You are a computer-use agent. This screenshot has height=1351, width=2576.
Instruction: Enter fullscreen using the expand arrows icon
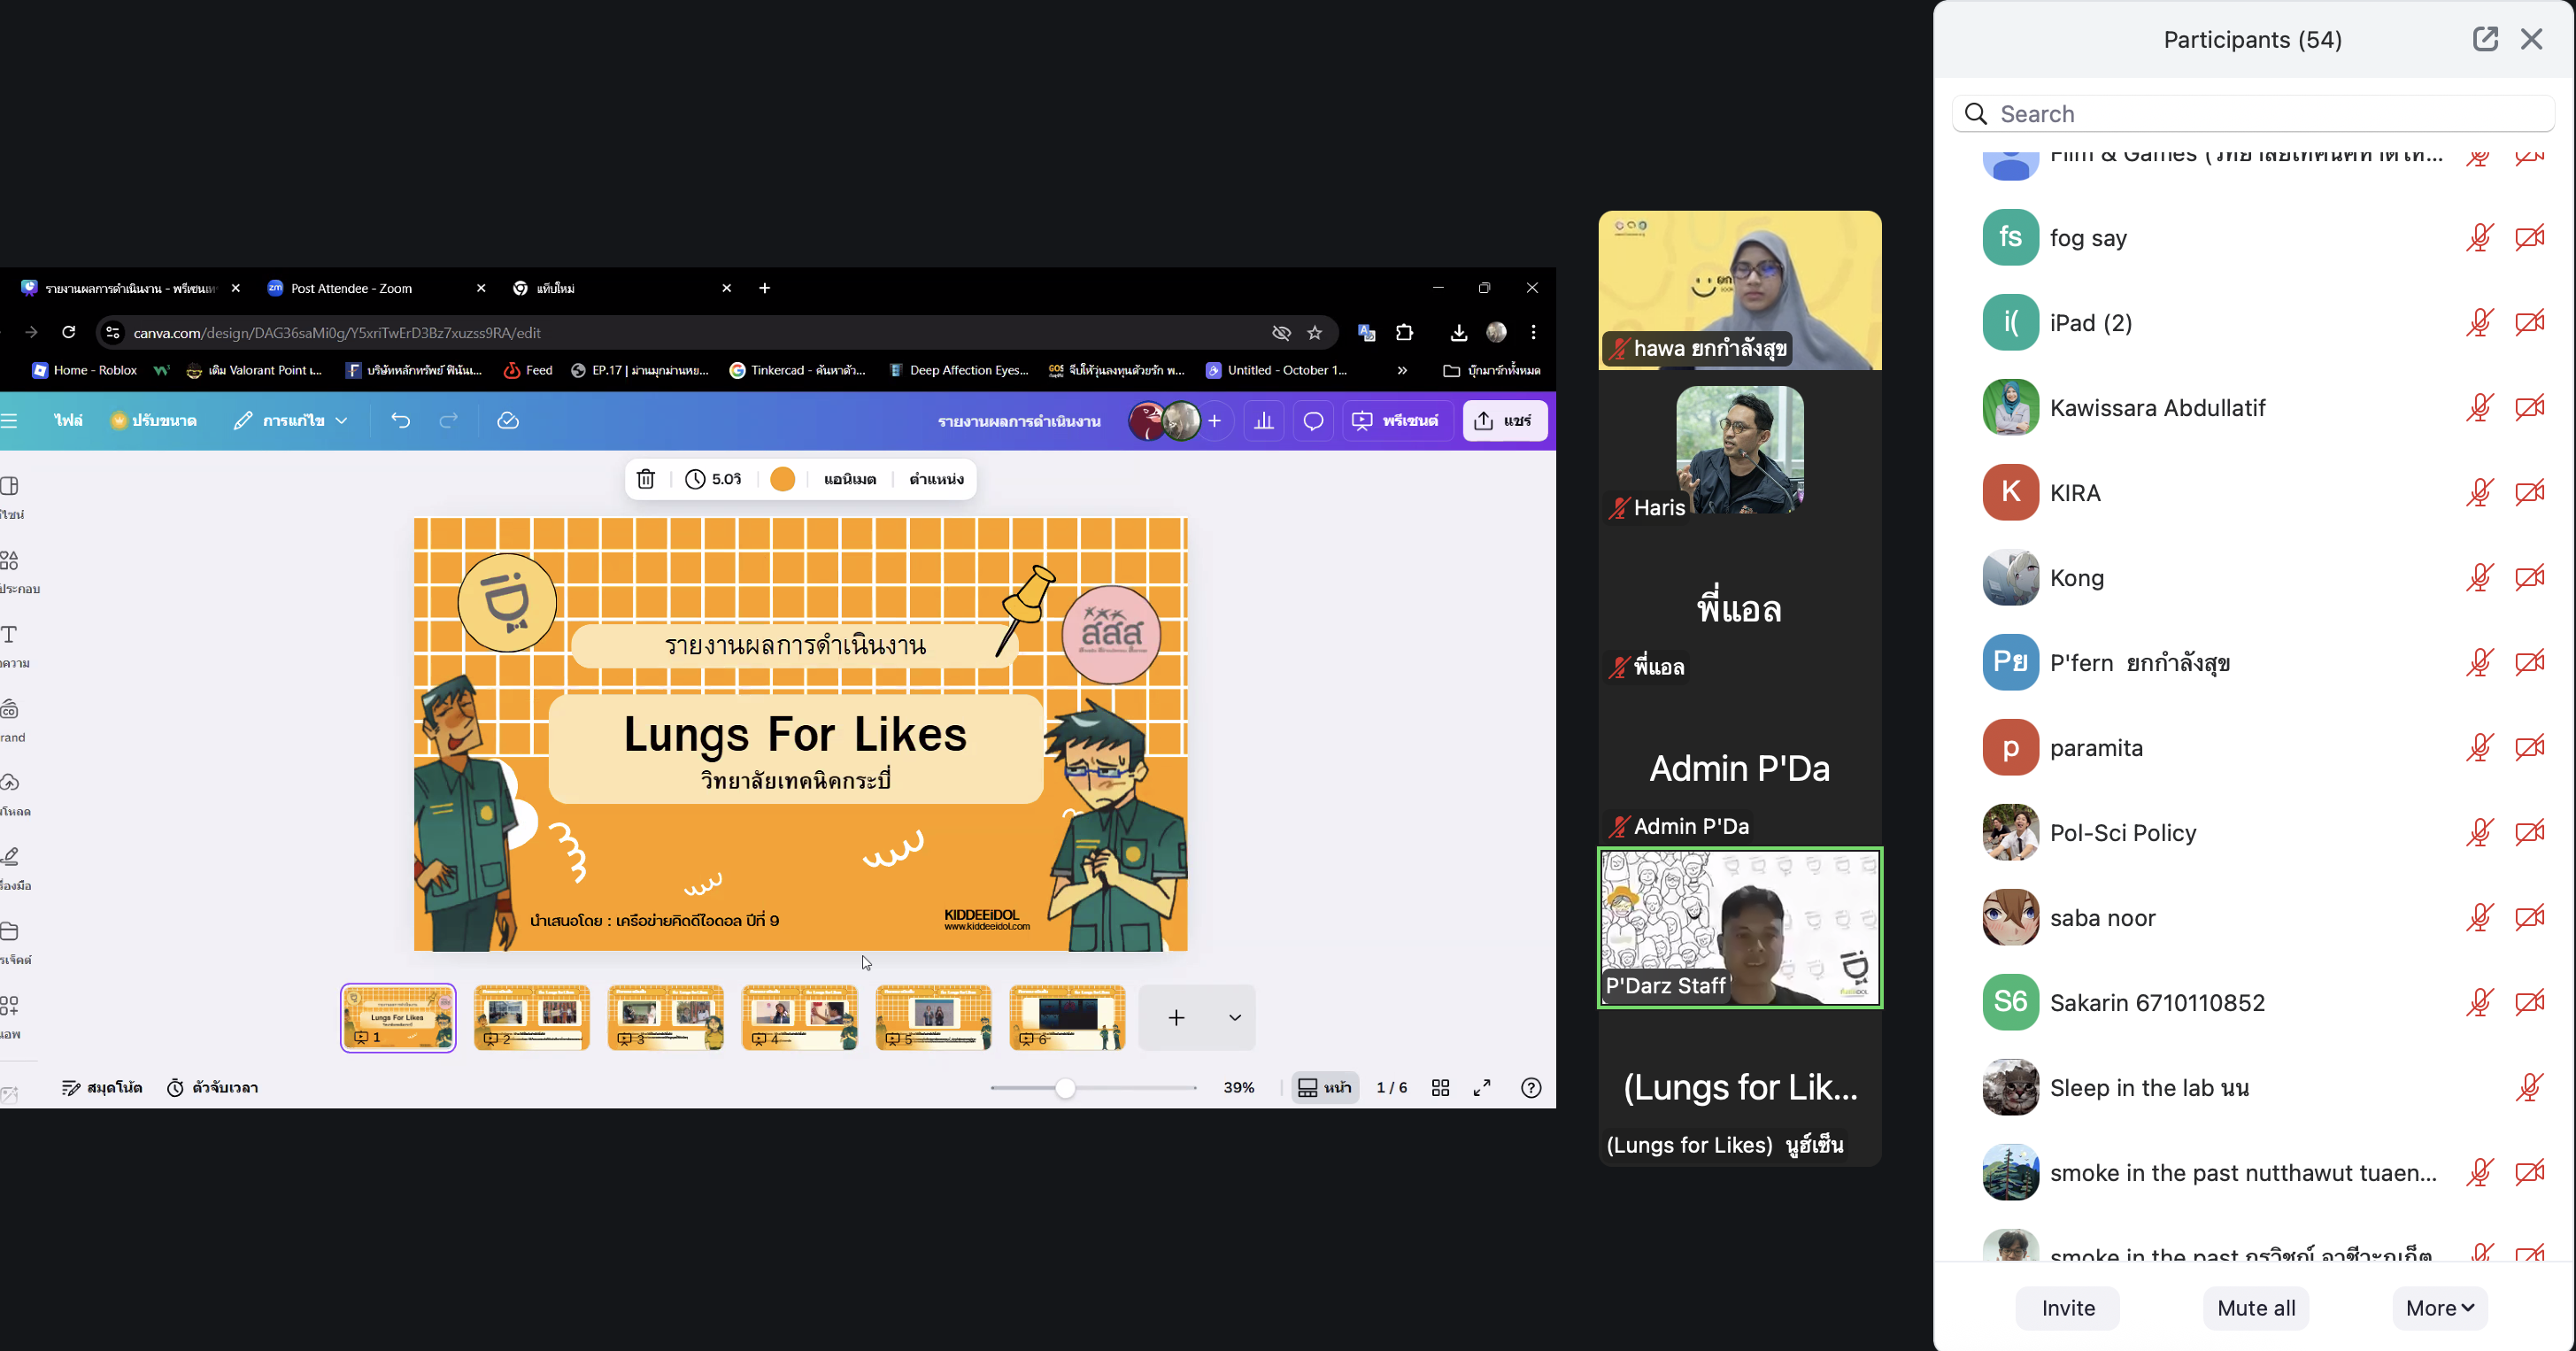(1482, 1088)
